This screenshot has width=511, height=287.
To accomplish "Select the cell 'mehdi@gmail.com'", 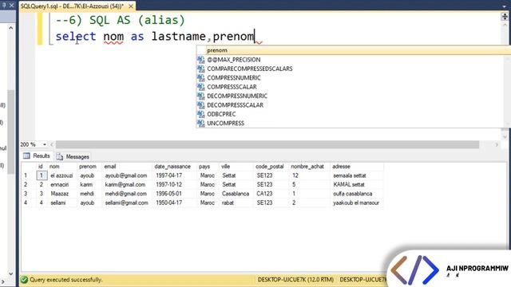I will (x=126, y=194).
